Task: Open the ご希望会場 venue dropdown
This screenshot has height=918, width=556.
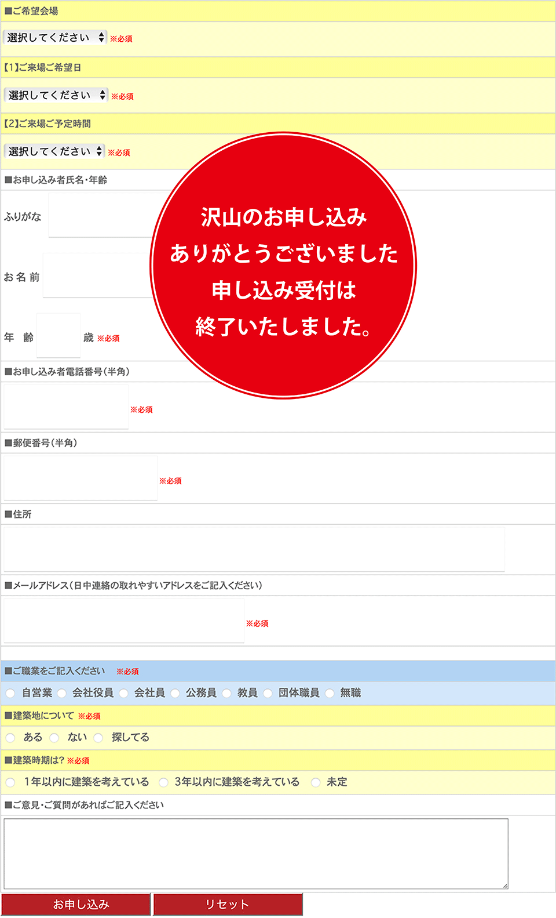Action: [55, 38]
